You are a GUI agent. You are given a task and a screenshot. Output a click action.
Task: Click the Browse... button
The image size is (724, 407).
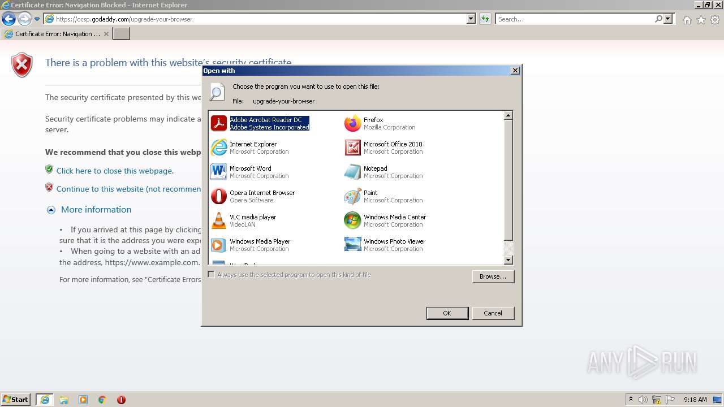(493, 276)
